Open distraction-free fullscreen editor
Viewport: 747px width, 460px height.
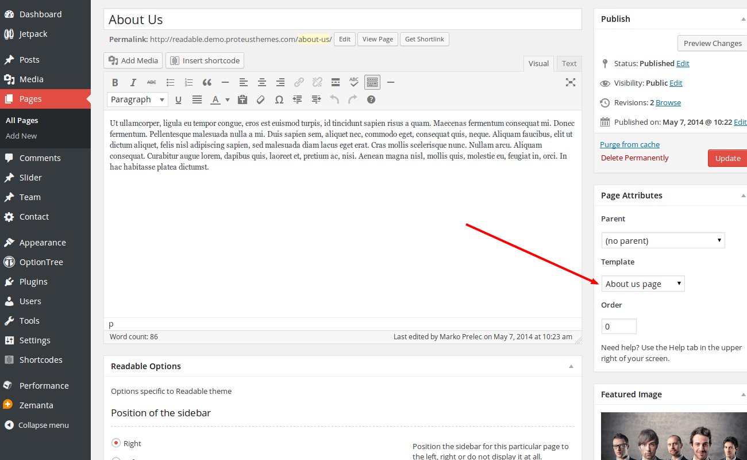pyautogui.click(x=571, y=82)
